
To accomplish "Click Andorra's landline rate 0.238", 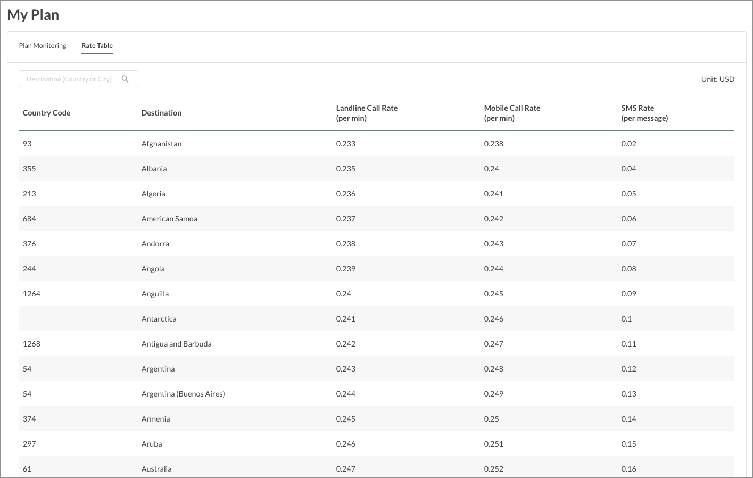I will pyautogui.click(x=345, y=244).
